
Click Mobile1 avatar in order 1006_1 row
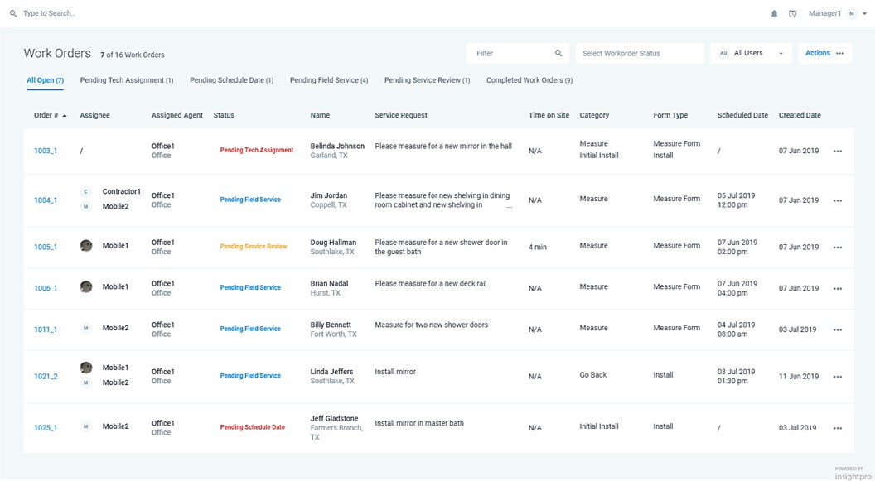pyautogui.click(x=86, y=287)
